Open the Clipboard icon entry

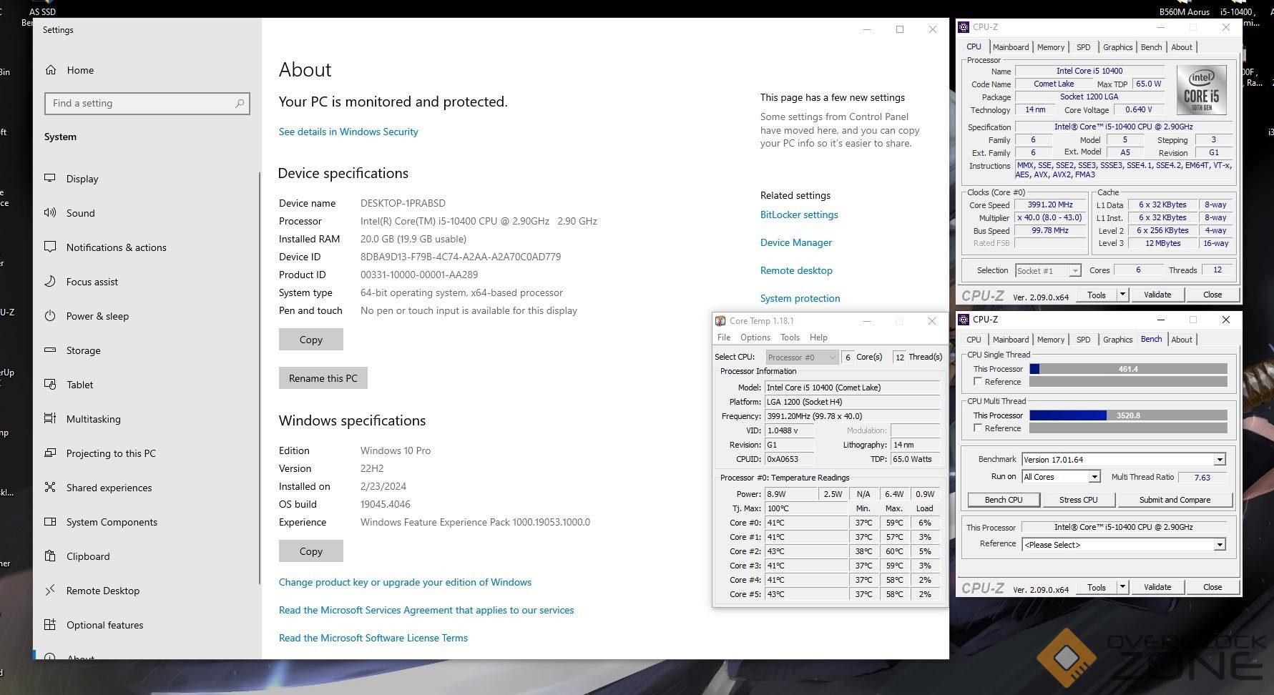click(x=50, y=556)
